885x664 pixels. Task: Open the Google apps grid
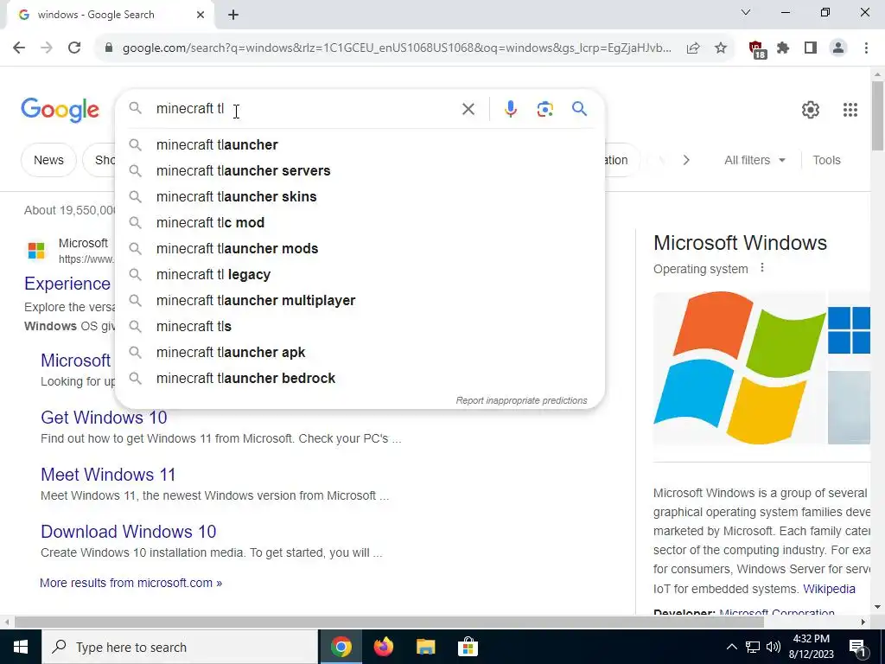click(850, 110)
